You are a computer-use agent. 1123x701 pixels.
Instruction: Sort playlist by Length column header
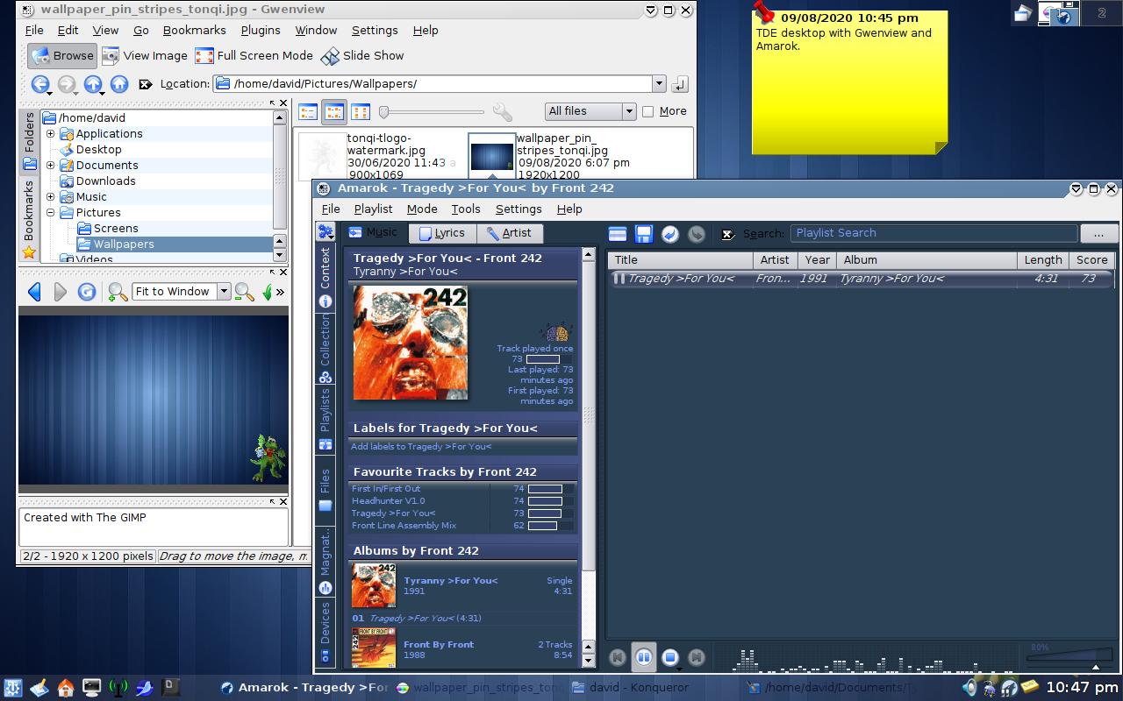coord(1043,260)
